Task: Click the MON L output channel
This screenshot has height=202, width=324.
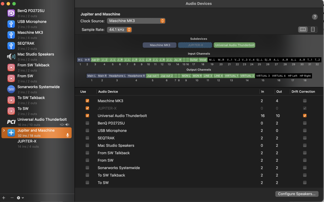Action: (186, 76)
